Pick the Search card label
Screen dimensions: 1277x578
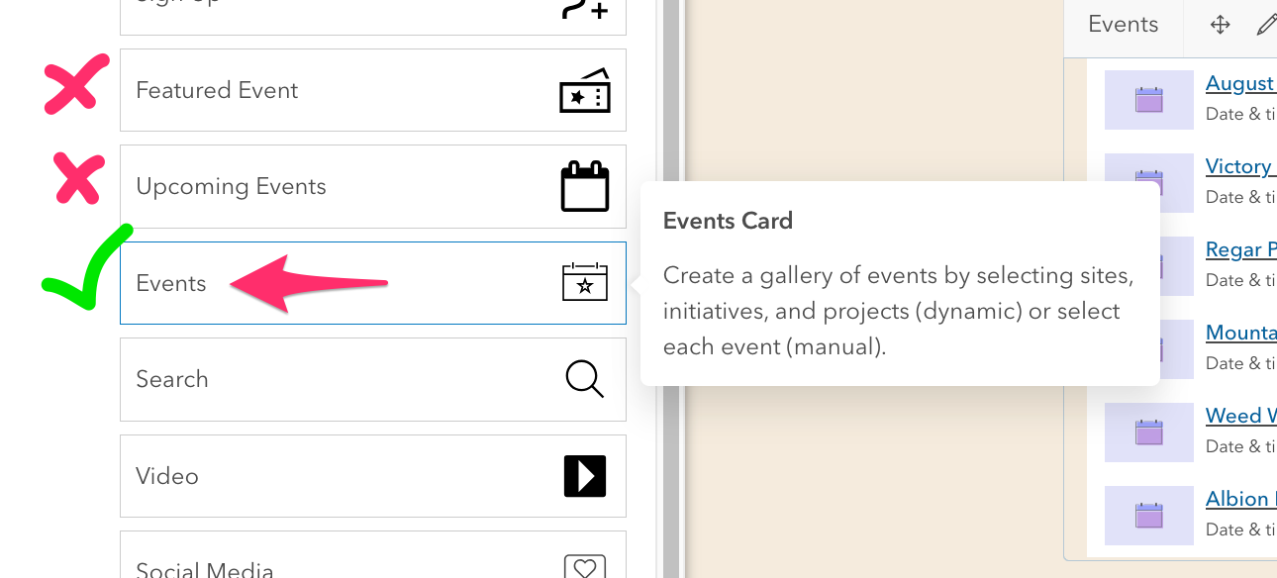click(x=172, y=379)
